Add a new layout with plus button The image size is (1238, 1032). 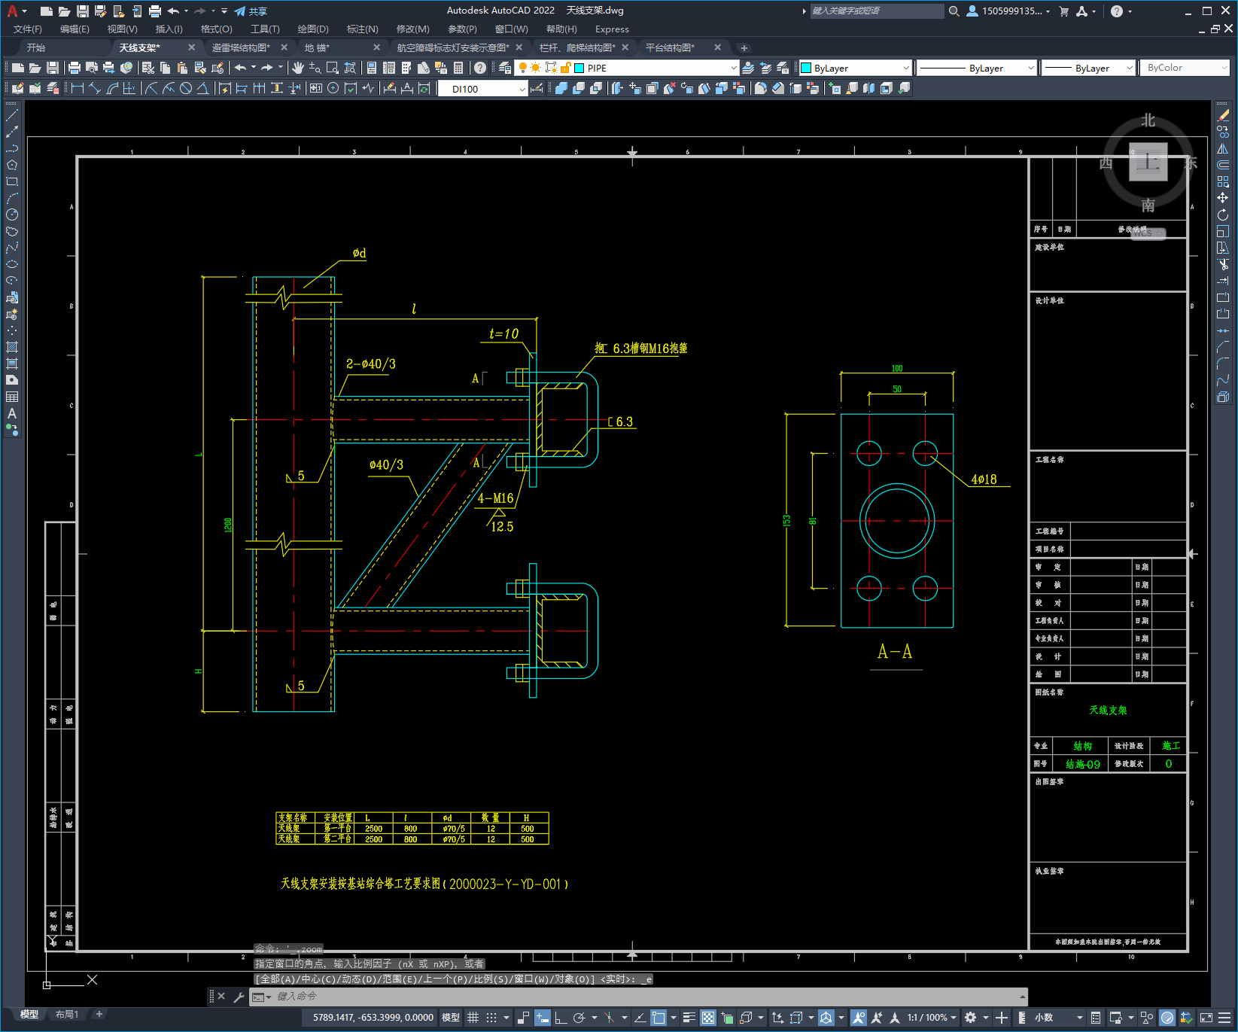point(99,1014)
